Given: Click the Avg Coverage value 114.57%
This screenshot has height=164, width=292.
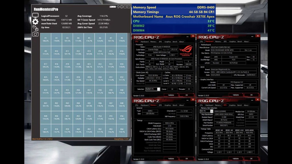Looking at the screenshot, I should tap(104, 16).
